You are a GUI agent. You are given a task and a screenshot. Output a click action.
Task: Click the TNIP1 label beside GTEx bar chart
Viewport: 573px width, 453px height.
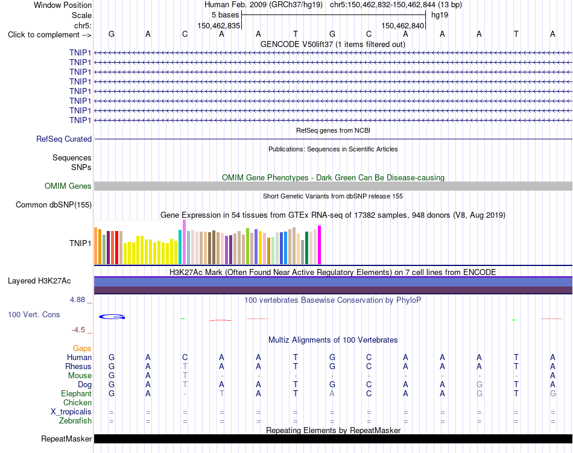point(80,243)
